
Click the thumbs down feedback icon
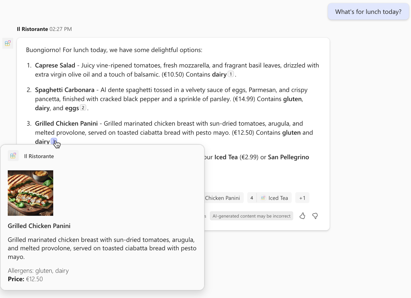315,216
